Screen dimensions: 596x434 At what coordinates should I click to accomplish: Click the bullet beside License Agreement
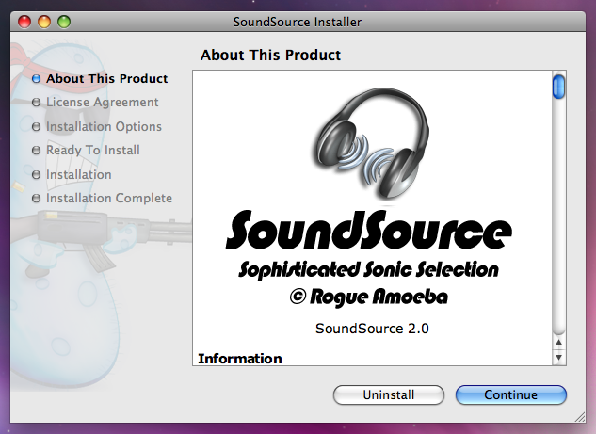tap(36, 103)
